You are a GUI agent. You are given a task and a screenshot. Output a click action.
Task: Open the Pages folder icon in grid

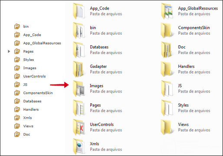click(x=79, y=108)
